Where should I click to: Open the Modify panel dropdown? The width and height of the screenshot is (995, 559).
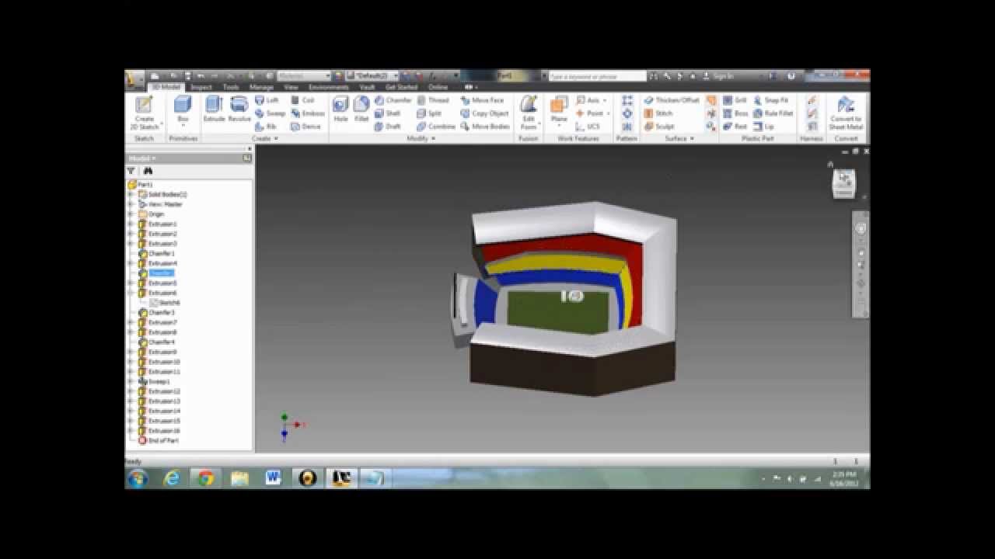[x=421, y=138]
